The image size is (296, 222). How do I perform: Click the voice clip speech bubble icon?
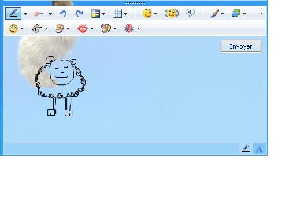pyautogui.click(x=190, y=13)
